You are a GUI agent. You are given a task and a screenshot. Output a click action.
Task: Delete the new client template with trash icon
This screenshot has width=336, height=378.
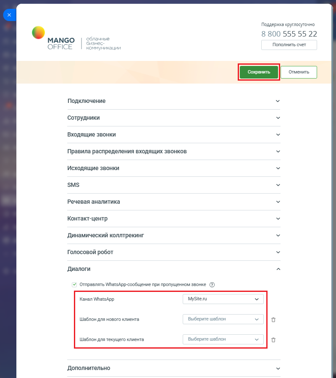click(273, 320)
